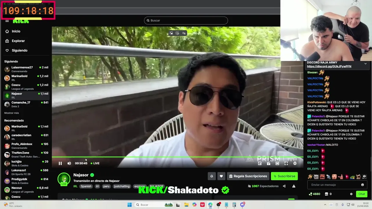The width and height of the screenshot is (372, 209).
Task: Open emoji picker in chat input
Action: pyautogui.click(x=362, y=185)
